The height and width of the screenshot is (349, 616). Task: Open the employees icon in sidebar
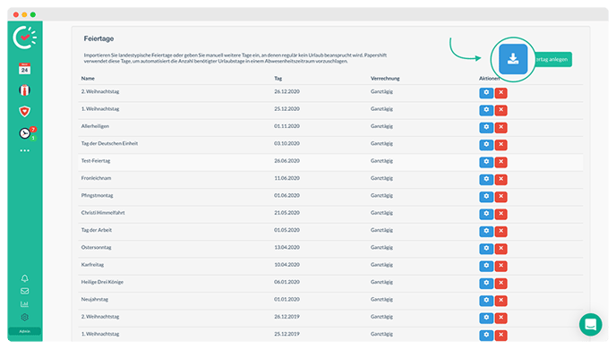click(24, 90)
